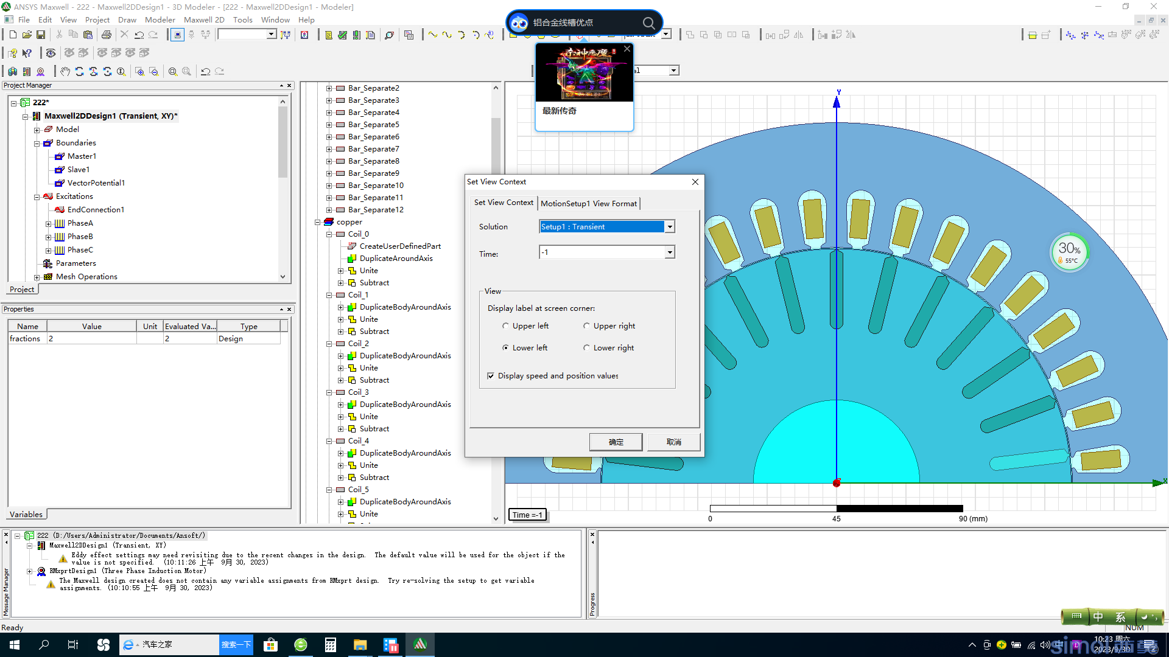Screen dimensions: 1169x657
Task: Click the binoculars search icon
Action: [13, 71]
